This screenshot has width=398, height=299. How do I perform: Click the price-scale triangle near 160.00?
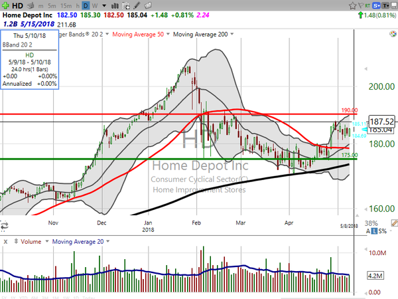coord(365,209)
